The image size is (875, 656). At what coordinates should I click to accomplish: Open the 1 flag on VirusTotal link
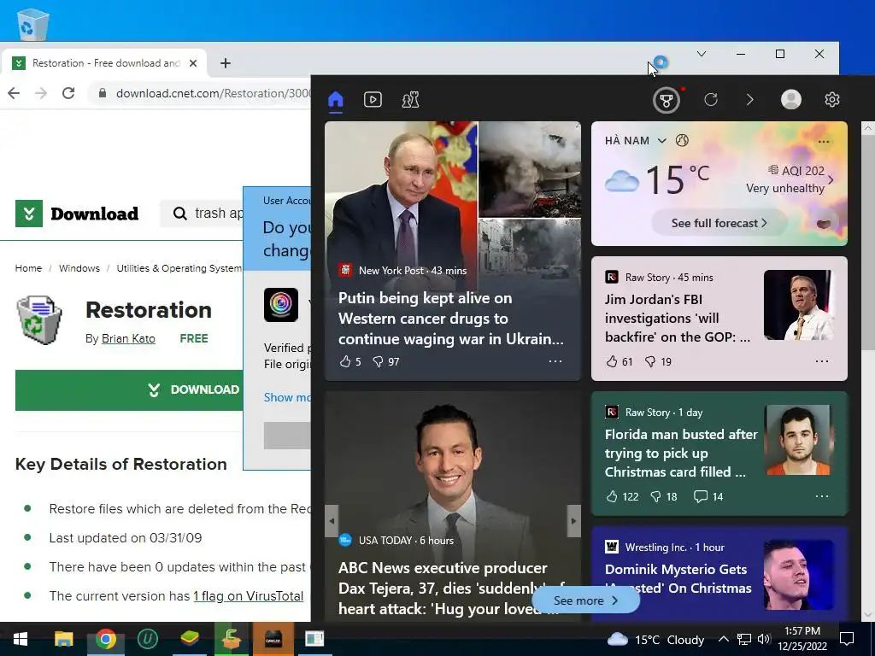tap(249, 595)
